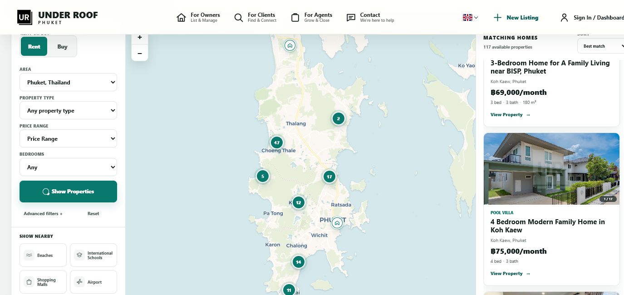The width and height of the screenshot is (624, 295).
Task: Click the For Agents clipboard icon
Action: click(x=295, y=18)
